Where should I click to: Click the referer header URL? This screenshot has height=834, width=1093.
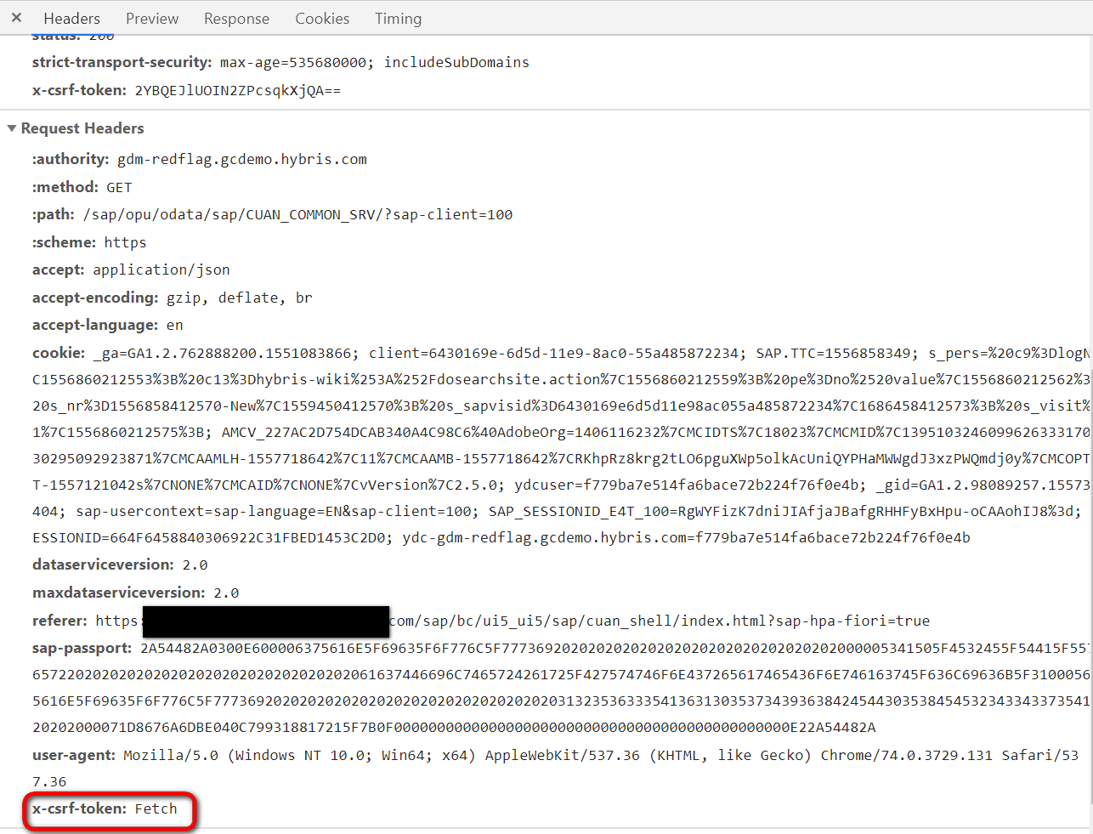[x=513, y=621]
